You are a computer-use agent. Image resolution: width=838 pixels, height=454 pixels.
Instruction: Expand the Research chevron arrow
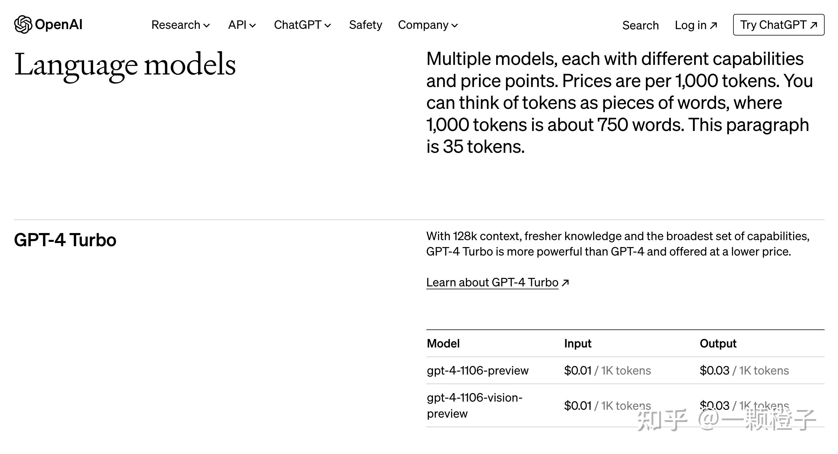coord(206,25)
